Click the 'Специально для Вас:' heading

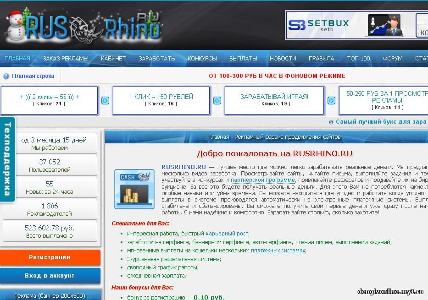click(140, 224)
